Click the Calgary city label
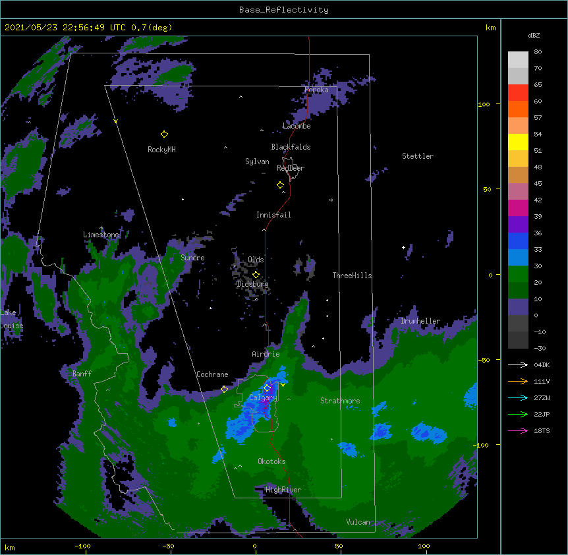 (263, 397)
